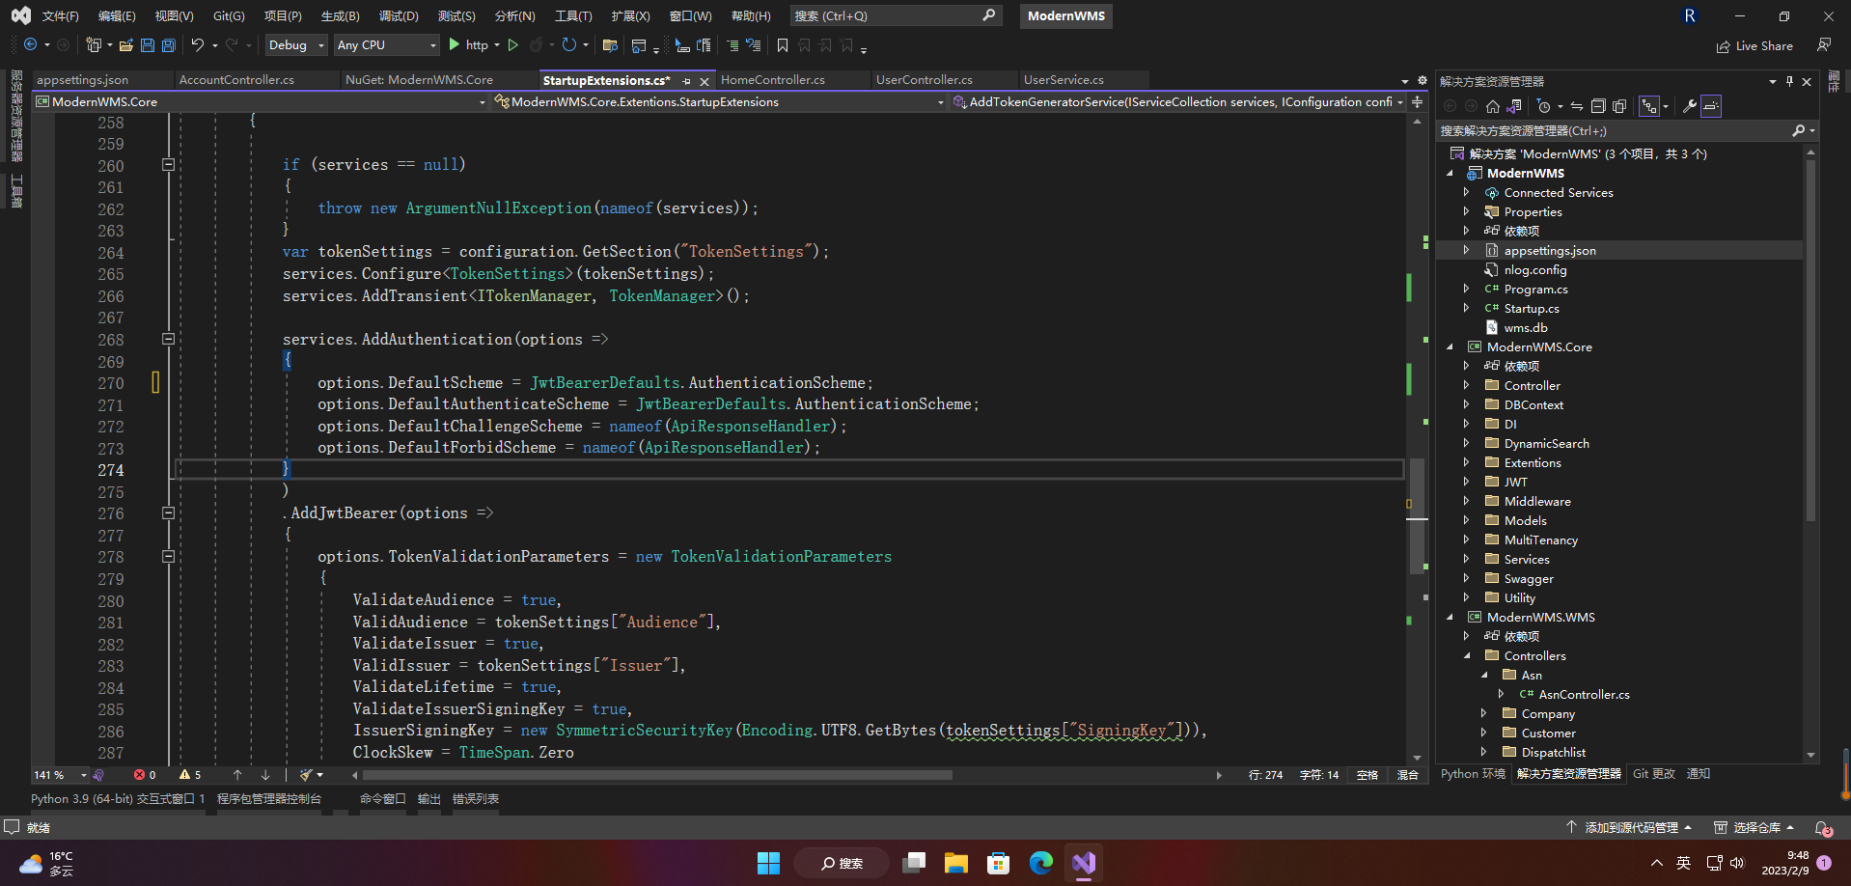Open file with the yellow folder icon
1851x886 pixels.
126,45
